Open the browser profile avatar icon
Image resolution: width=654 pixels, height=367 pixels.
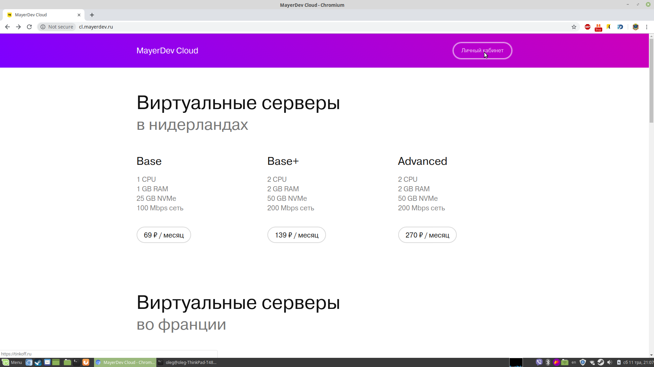point(636,27)
